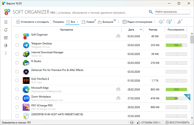Image resolution: width=194 pixels, height=125 pixels.
Task: Click the blue download corner badge on Zoom row
Action: tap(188, 96)
